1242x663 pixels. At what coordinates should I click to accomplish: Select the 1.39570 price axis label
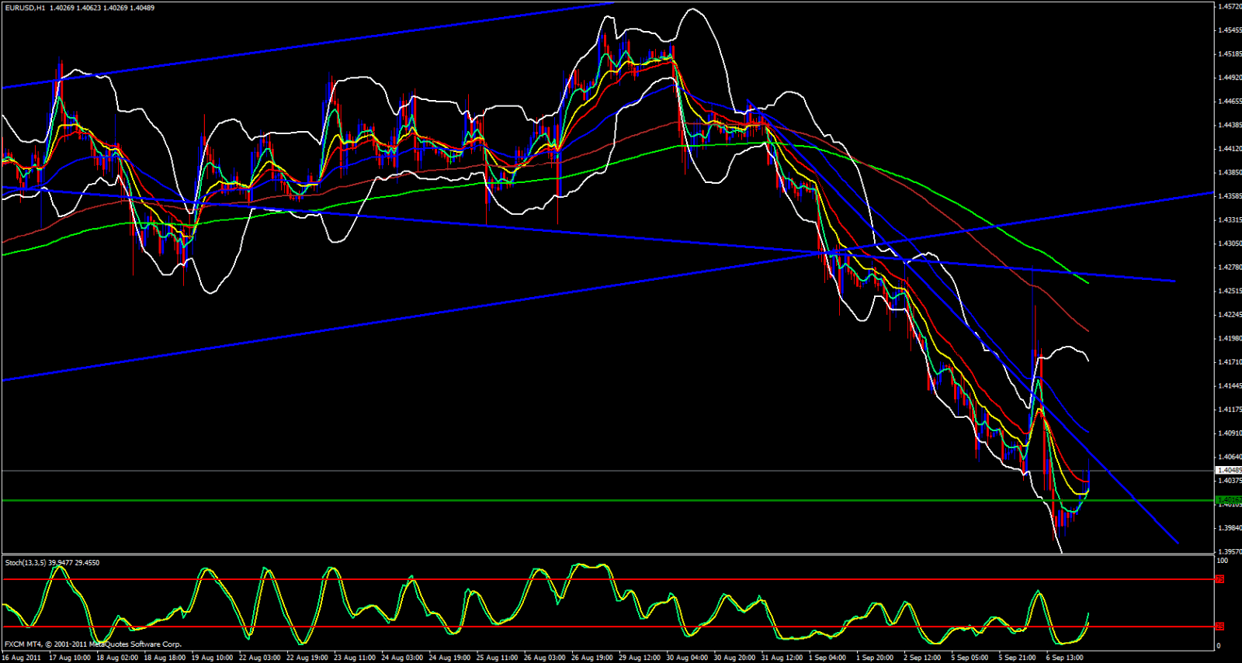pos(1229,551)
